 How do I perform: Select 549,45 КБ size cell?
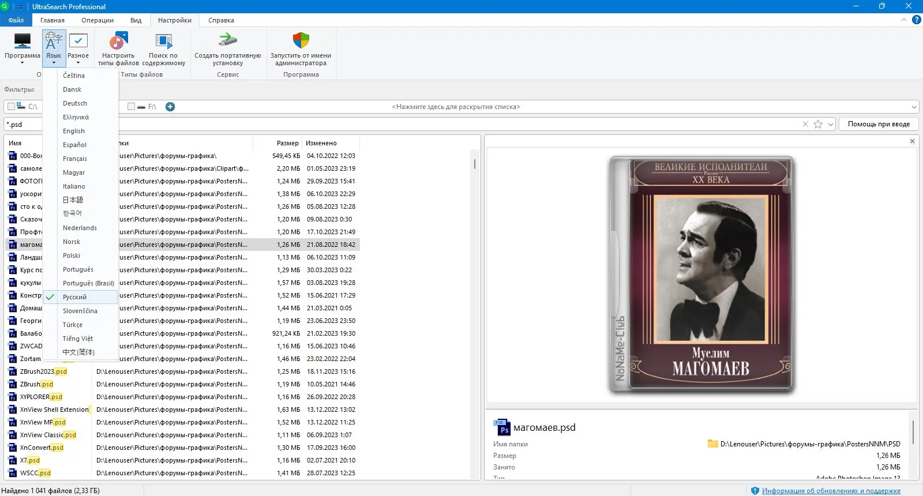click(286, 156)
